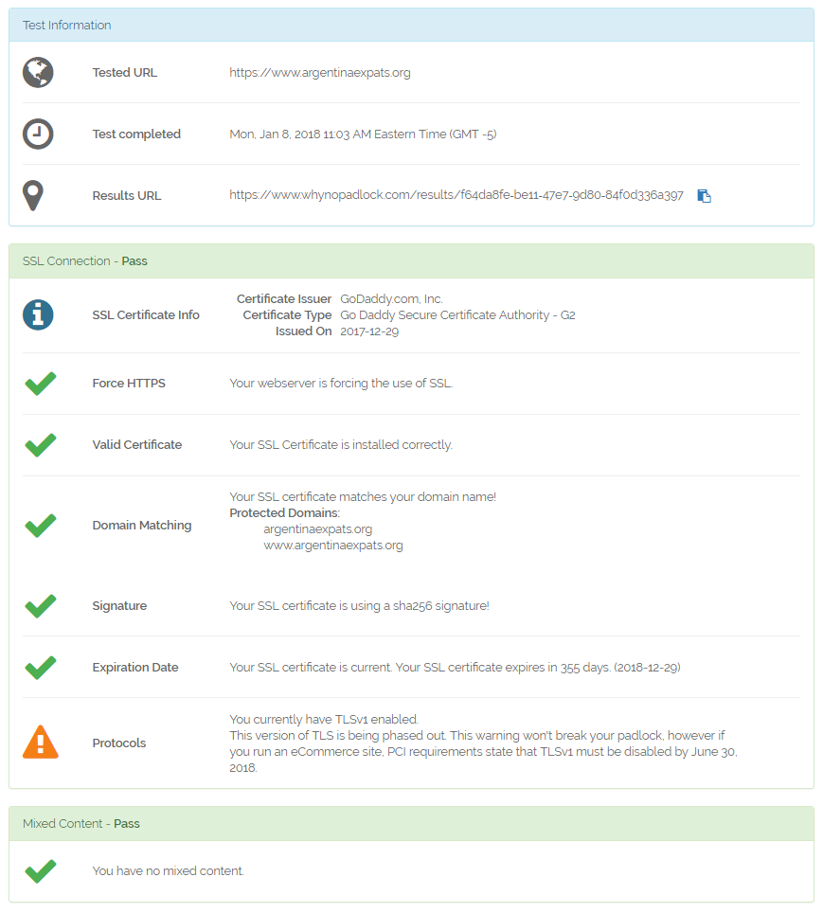Click the green checkmark next to Expiration Date
The image size is (823, 913).
[40, 668]
